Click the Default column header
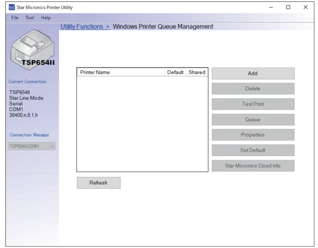The width and height of the screenshot is (318, 248). [176, 72]
